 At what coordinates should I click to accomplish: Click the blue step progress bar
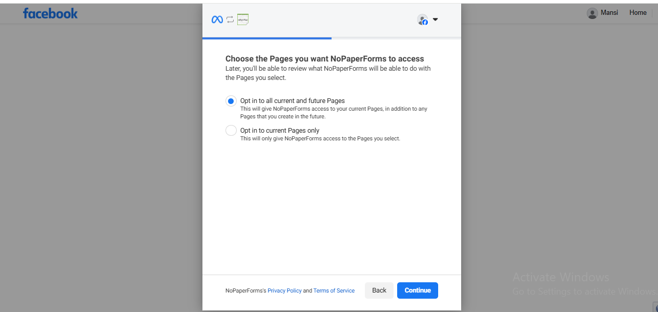coord(266,38)
